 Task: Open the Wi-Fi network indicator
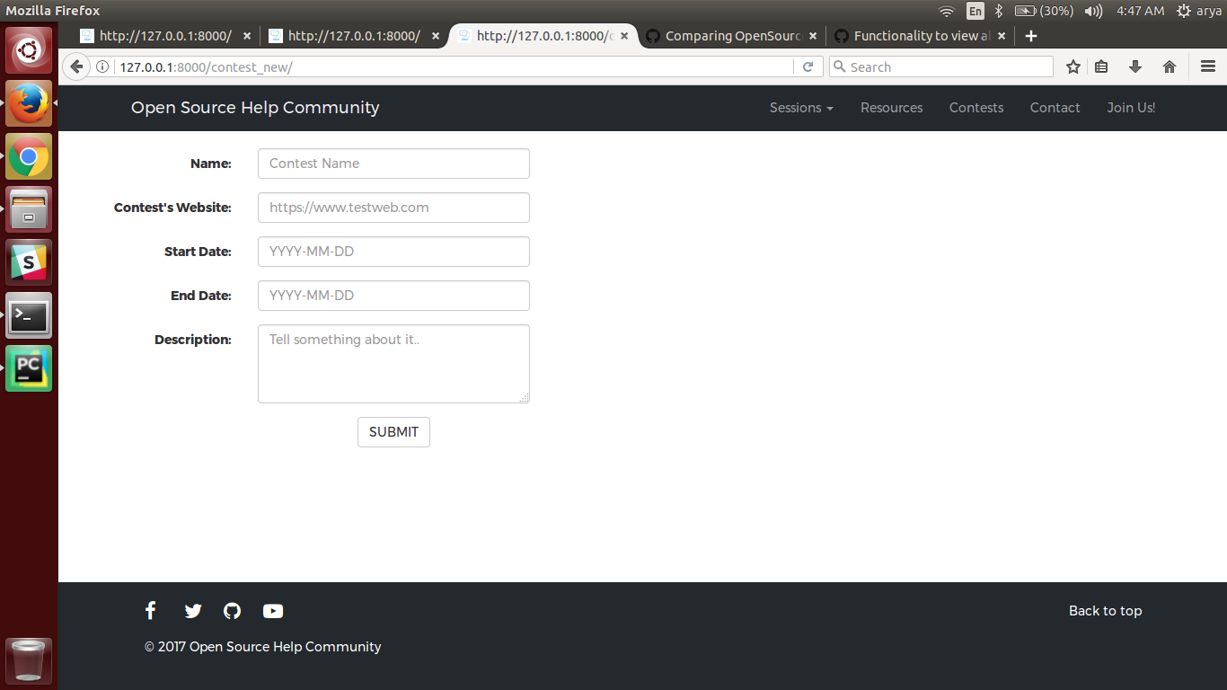click(x=947, y=11)
